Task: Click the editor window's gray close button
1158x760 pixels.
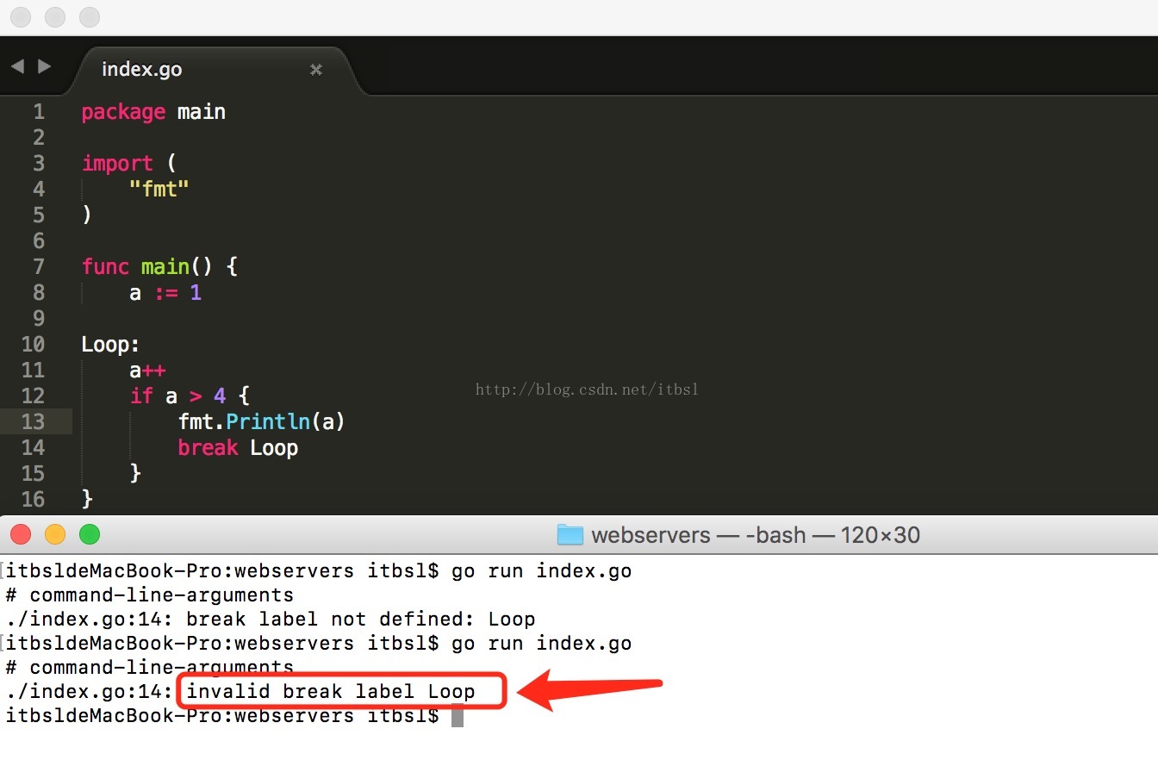Action: pyautogui.click(x=21, y=16)
